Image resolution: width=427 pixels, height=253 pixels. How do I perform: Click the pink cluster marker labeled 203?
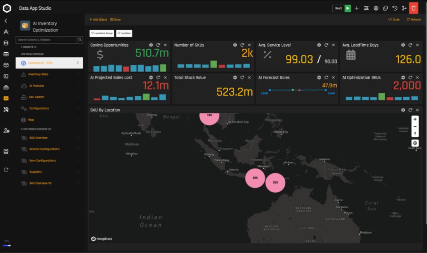(275, 183)
